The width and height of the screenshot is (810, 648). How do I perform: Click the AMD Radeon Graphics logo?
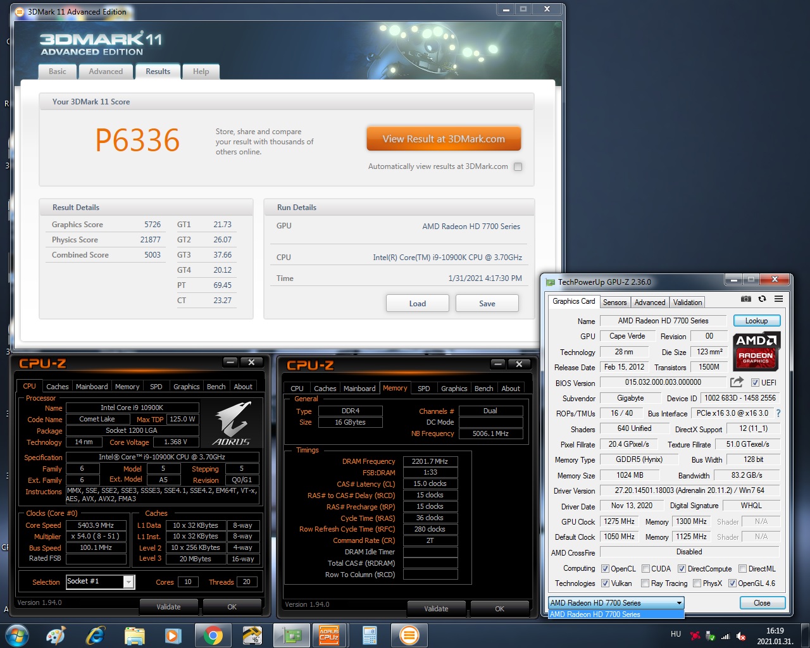tap(756, 351)
